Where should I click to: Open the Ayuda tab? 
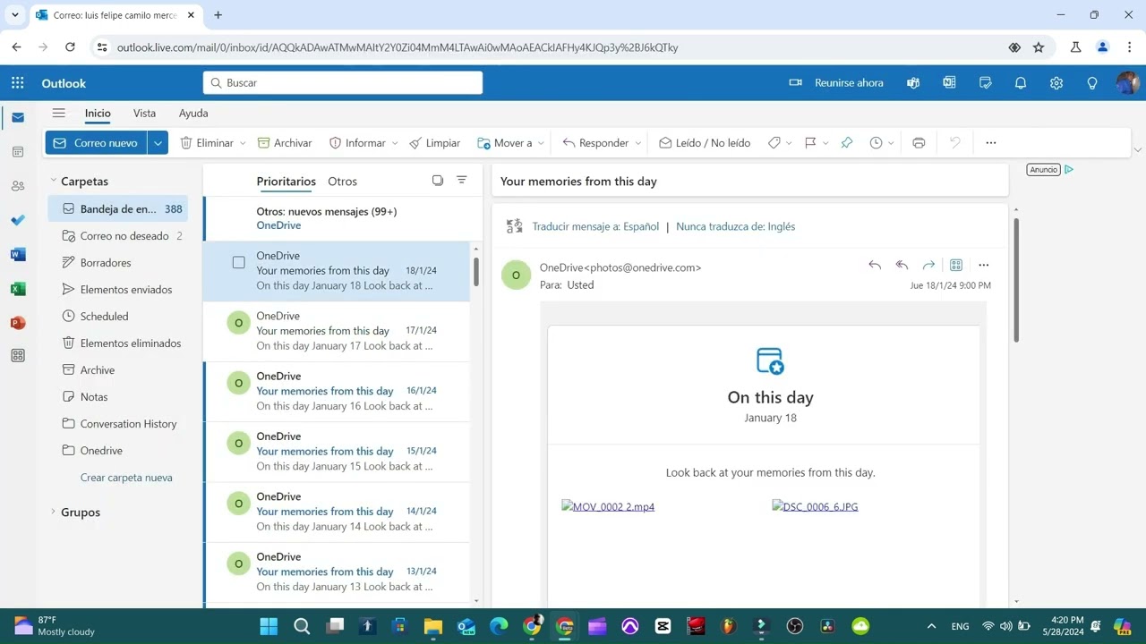tap(193, 114)
